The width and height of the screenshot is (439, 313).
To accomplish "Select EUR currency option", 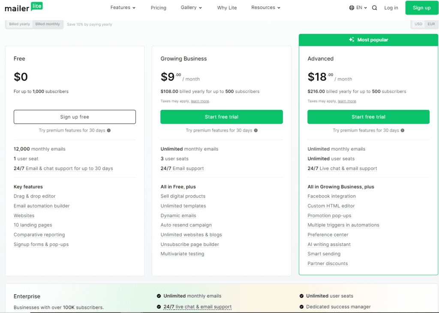I will (431, 24).
